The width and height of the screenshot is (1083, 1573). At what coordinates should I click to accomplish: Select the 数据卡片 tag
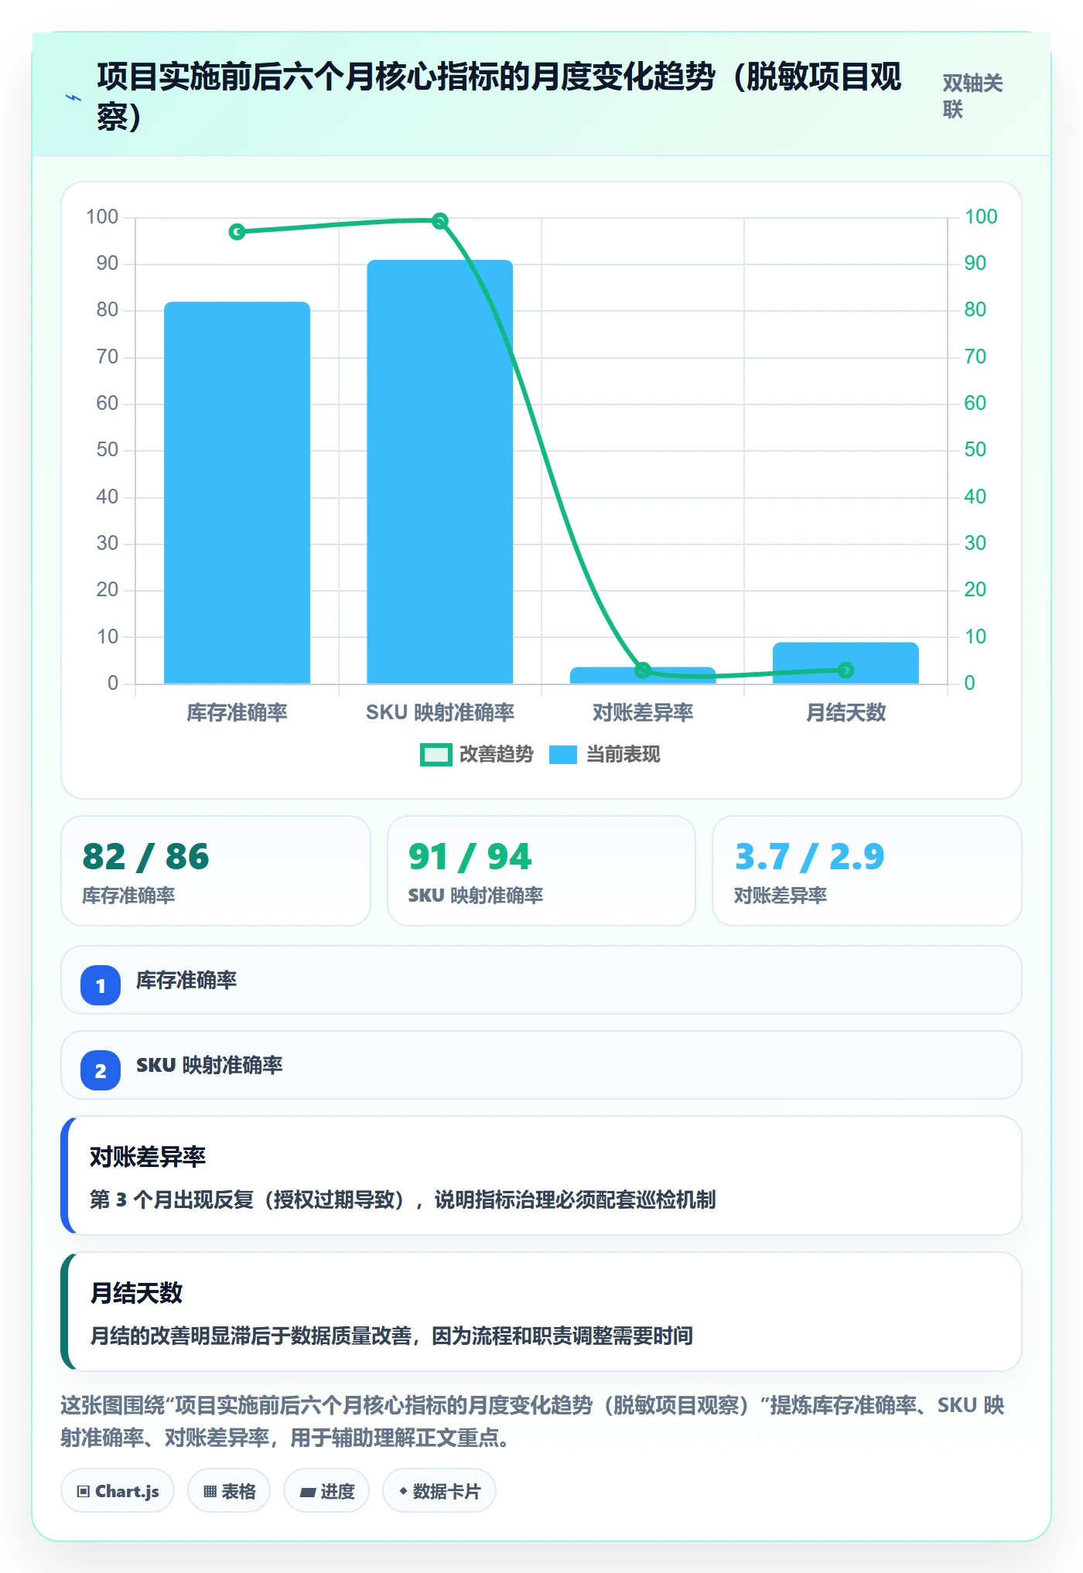[439, 1490]
